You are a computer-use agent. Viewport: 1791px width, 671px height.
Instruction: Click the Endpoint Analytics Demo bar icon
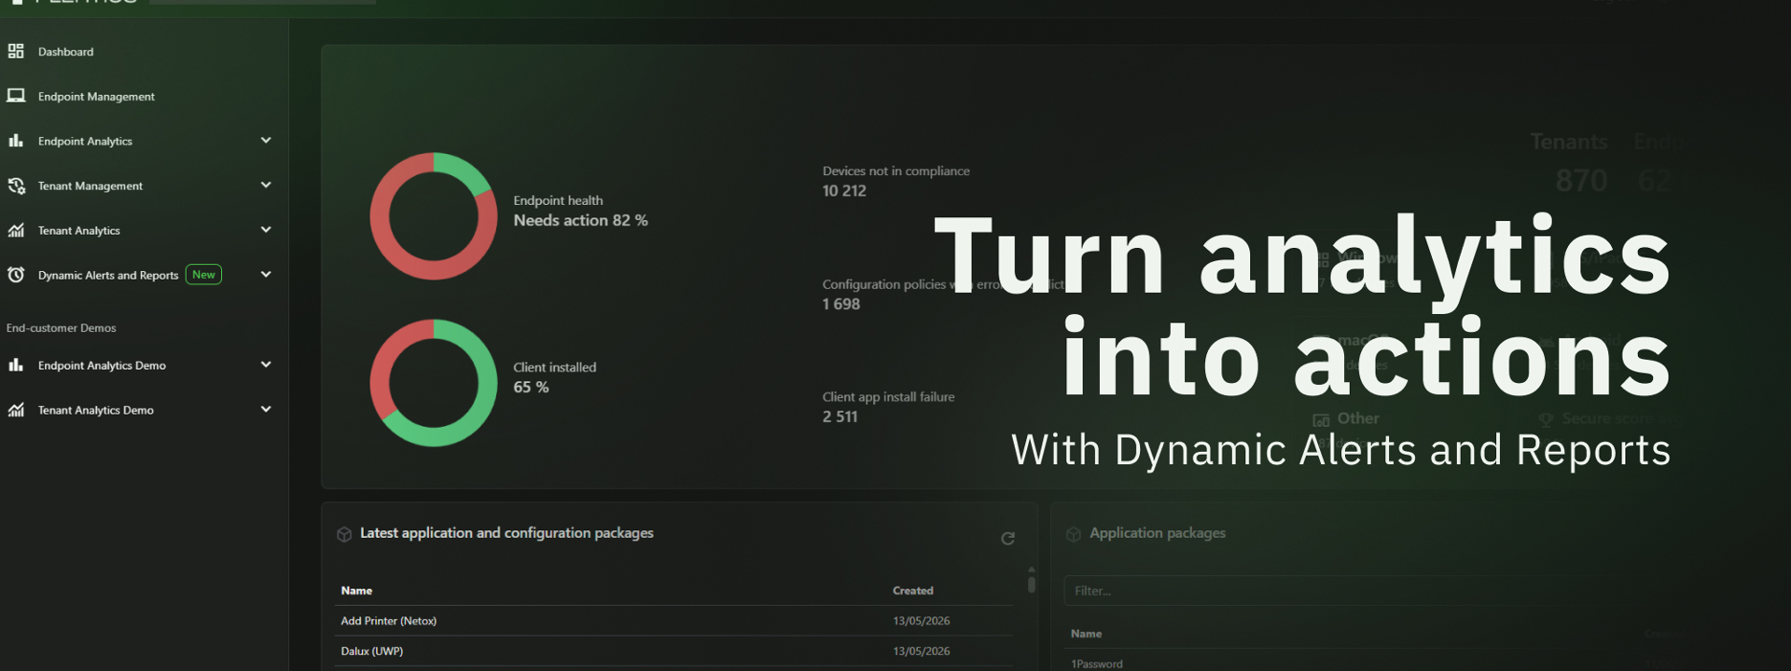click(x=16, y=365)
